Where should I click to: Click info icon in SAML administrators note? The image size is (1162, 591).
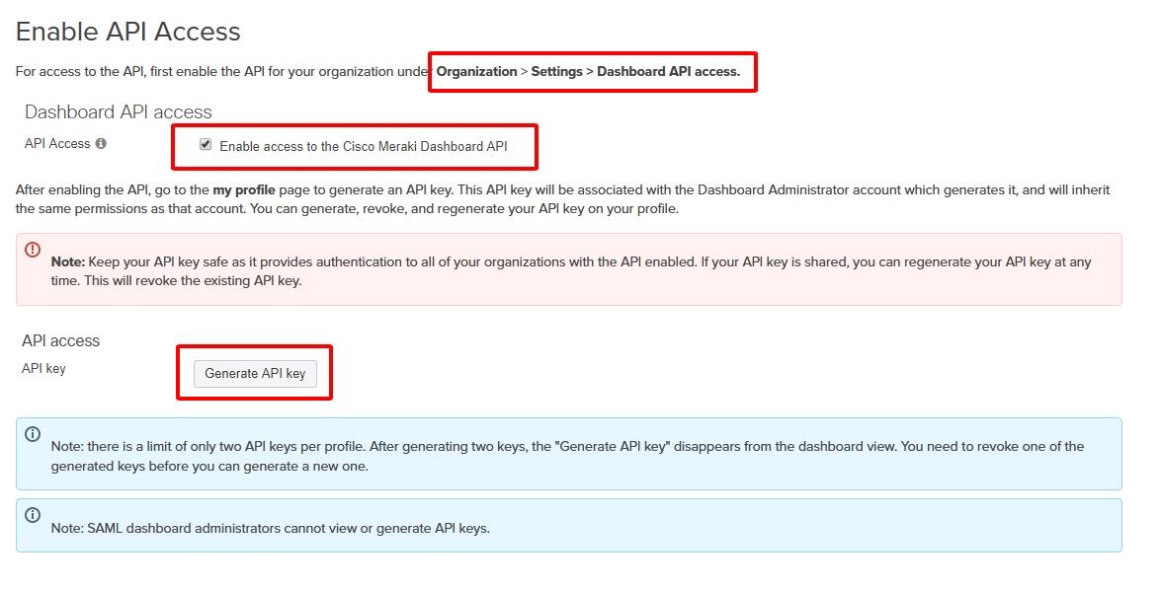pyautogui.click(x=33, y=515)
